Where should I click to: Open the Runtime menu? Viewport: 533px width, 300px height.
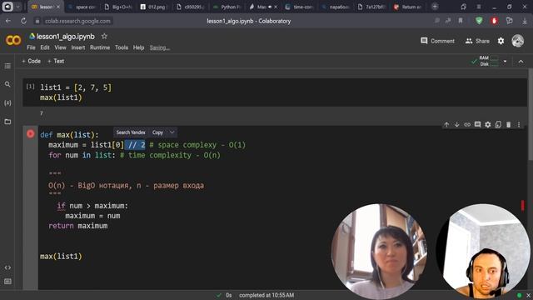pos(100,47)
